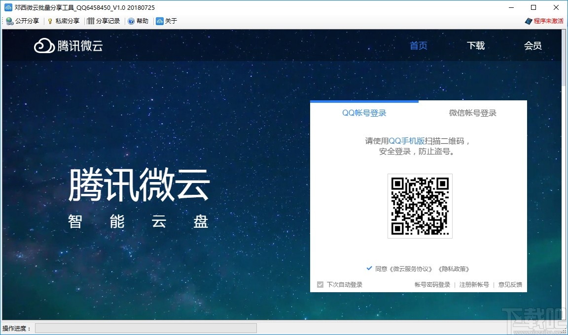Viewport: 568px width, 335px height.
Task: Open 私密分享 using the key icon
Action: [49, 21]
